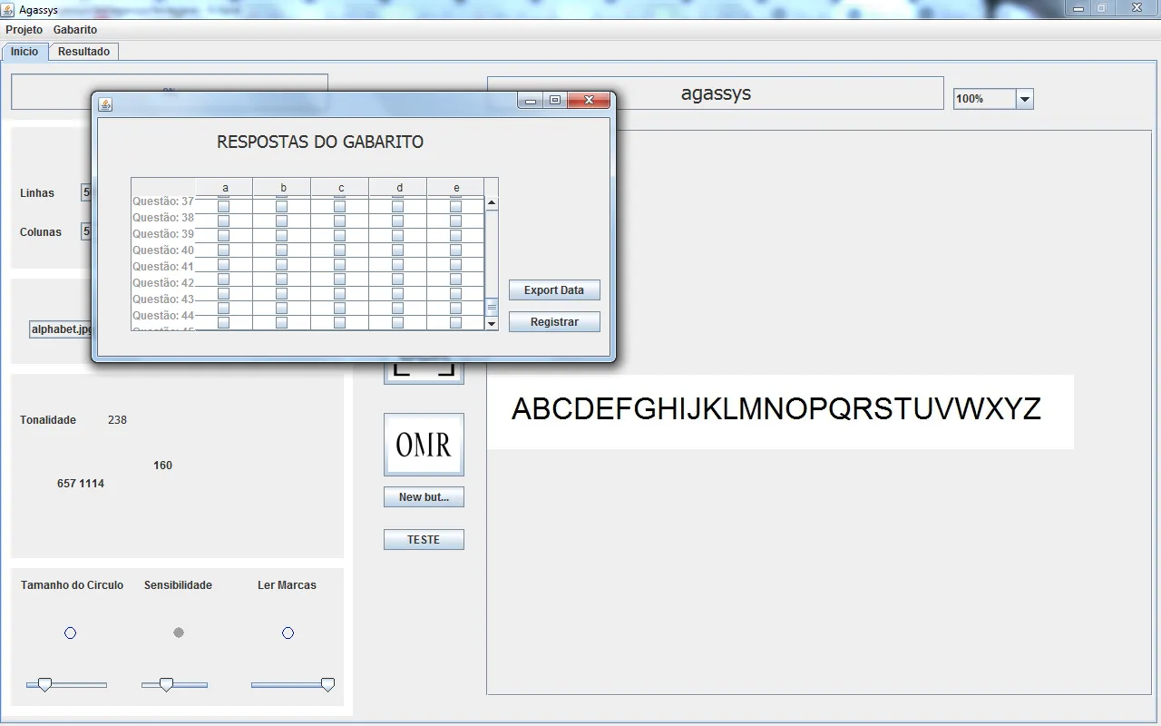This screenshot has height=726, width=1161.
Task: Click the answer table scrollbar thumb
Action: pos(492,308)
